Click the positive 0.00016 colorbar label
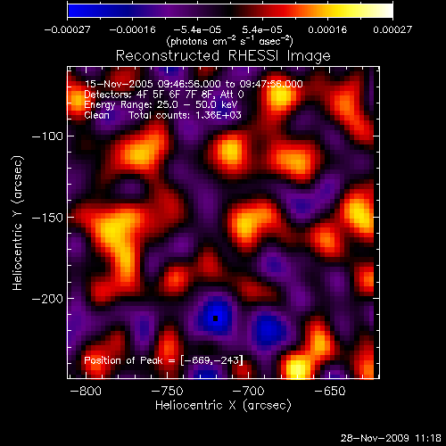This screenshot has height=446, width=446. pos(327,29)
